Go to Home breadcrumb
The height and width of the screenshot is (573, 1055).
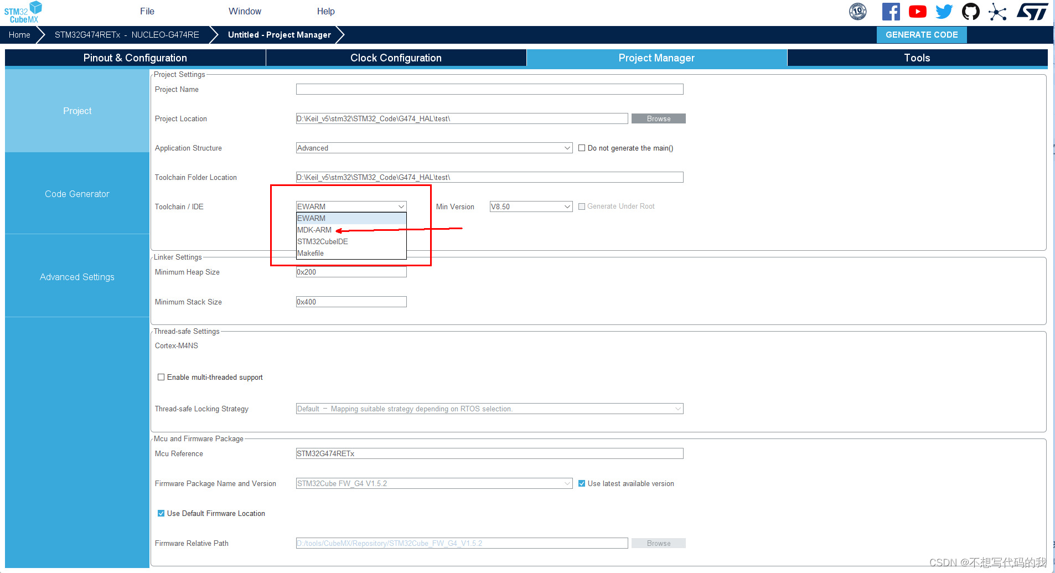(19, 35)
